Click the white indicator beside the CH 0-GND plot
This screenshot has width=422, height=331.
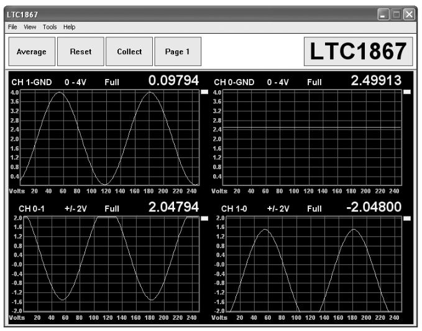(407, 92)
